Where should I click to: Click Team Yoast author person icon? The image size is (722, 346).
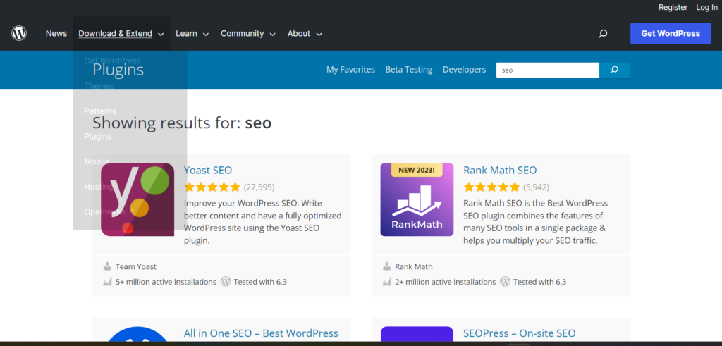(107, 266)
